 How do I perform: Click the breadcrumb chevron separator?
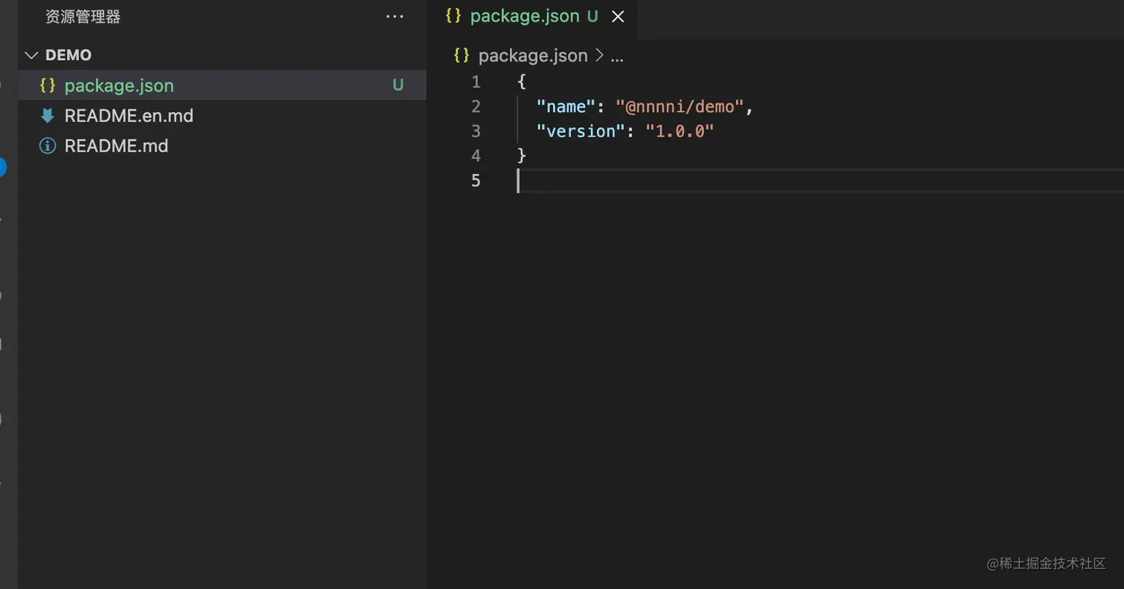[599, 56]
